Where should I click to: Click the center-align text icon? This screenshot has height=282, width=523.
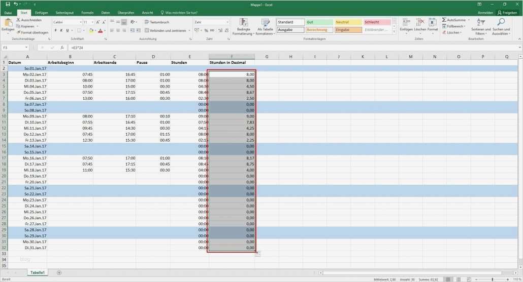tap(118, 30)
